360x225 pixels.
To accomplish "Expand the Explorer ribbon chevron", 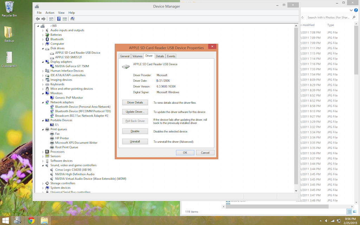I will (351, 10).
